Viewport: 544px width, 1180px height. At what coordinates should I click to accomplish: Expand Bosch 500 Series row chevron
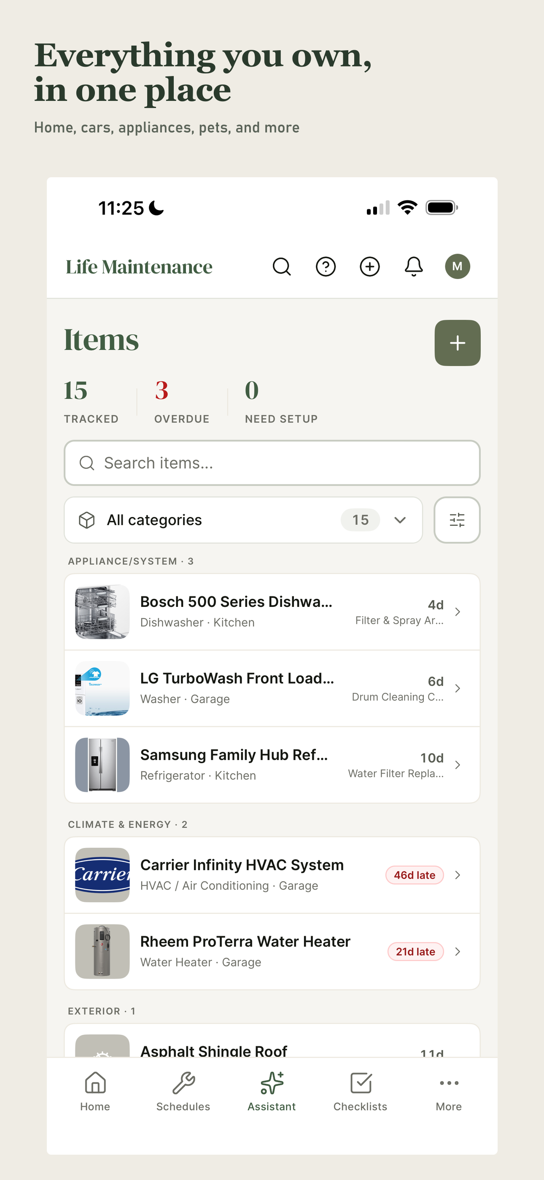458,612
